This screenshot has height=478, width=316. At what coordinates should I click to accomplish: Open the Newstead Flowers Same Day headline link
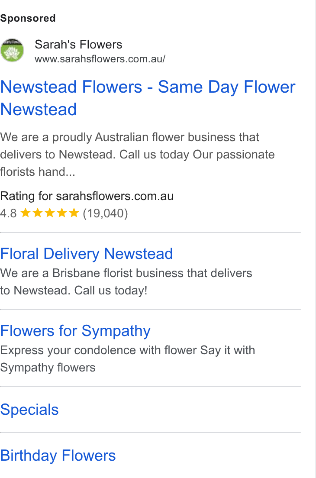pyautogui.click(x=148, y=98)
